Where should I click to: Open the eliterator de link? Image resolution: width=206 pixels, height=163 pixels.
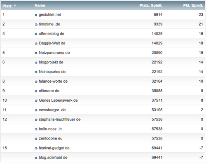(x=49, y=91)
